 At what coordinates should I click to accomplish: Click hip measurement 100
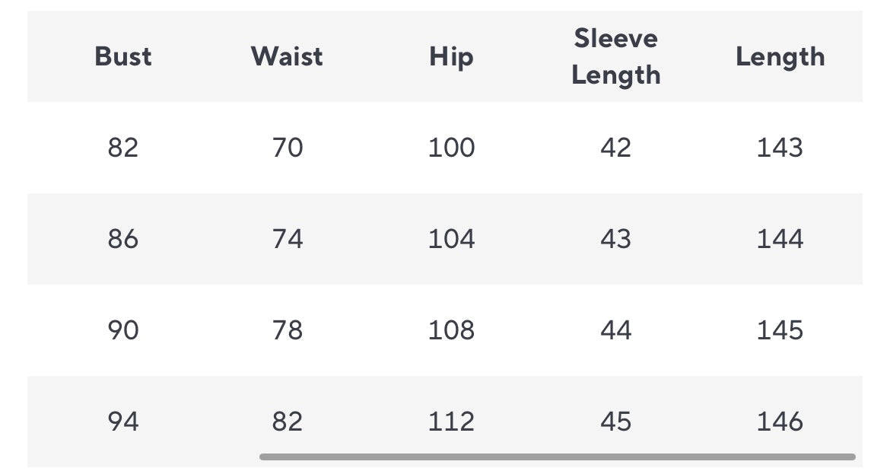pyautogui.click(x=451, y=148)
